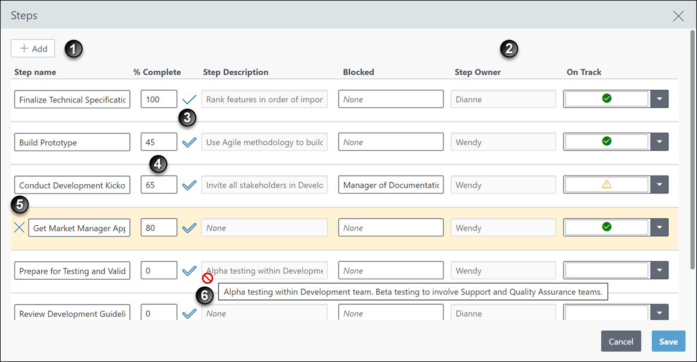Viewport: 697px width, 362px height.
Task: Close the Steps dialog
Action: tap(678, 16)
